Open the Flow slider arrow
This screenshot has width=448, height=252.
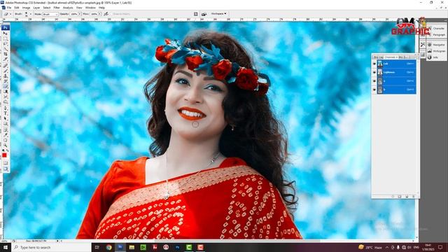click(x=99, y=14)
